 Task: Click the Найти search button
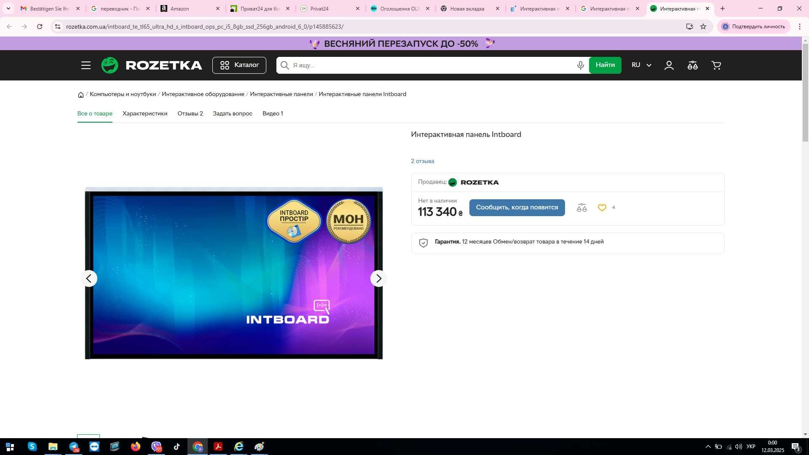[x=605, y=65]
